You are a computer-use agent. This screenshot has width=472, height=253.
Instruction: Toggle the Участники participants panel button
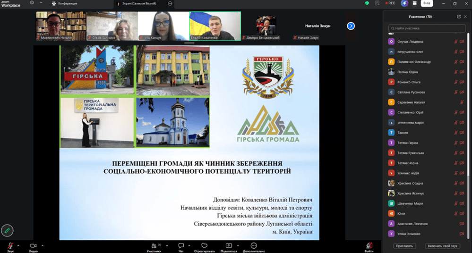coord(154,246)
